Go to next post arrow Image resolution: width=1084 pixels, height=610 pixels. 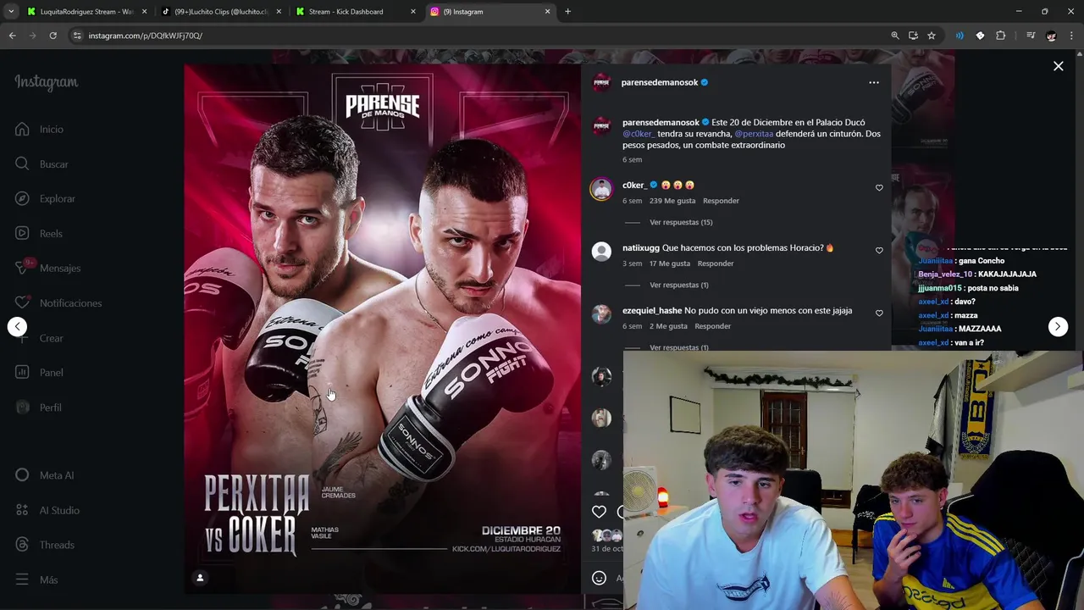pyautogui.click(x=1058, y=326)
